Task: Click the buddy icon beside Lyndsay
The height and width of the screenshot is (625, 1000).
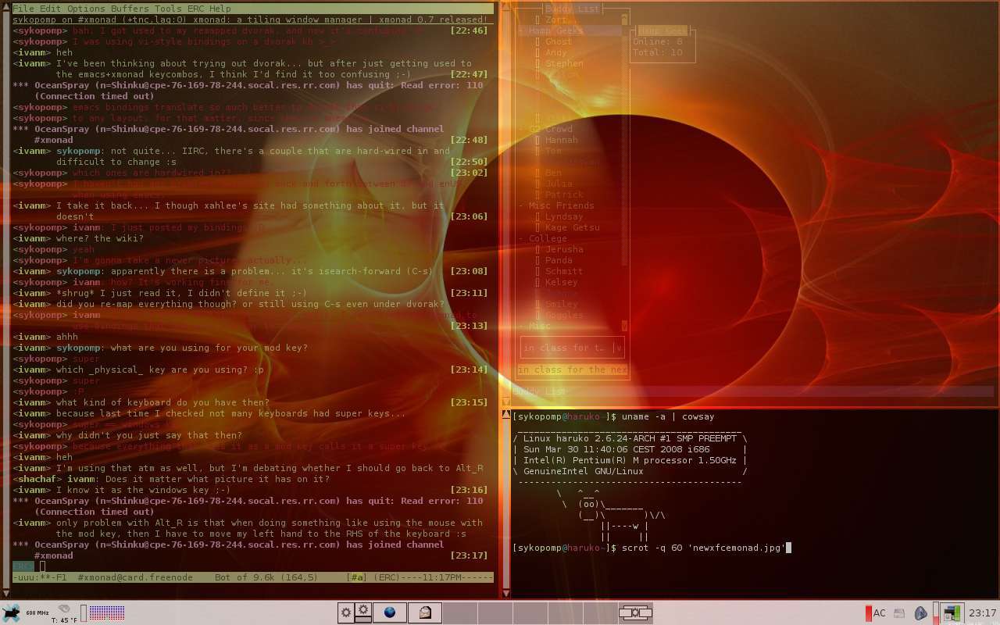Action: tap(537, 216)
